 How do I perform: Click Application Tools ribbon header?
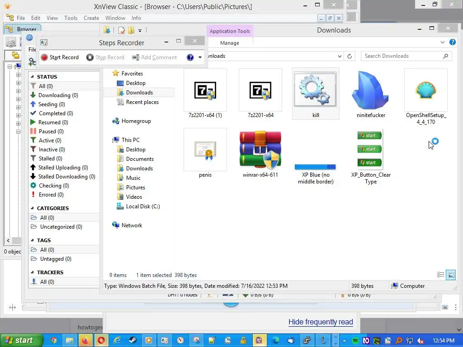(230, 31)
